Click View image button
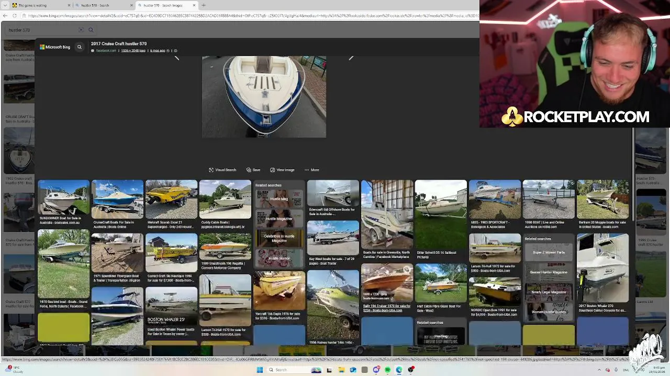670x376 pixels. pos(282,170)
